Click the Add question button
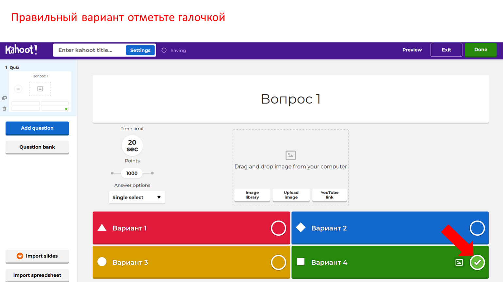 37,128
